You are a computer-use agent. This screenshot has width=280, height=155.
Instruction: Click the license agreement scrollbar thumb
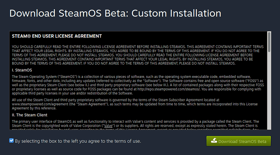click(269, 42)
